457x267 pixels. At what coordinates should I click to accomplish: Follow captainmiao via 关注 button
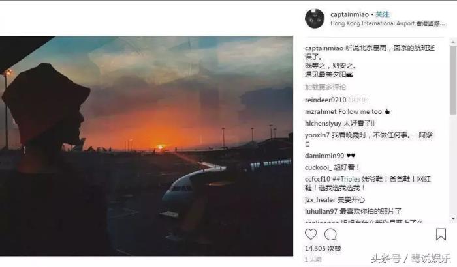pyautogui.click(x=382, y=14)
